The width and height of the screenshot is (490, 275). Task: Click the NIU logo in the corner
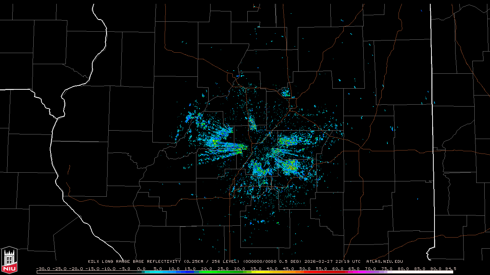coord(9,260)
